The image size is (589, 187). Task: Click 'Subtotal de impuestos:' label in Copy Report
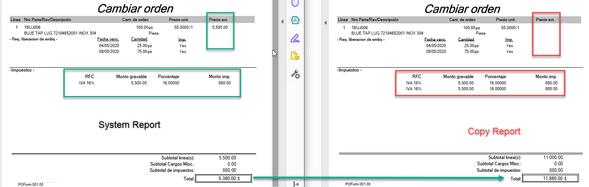499,170
